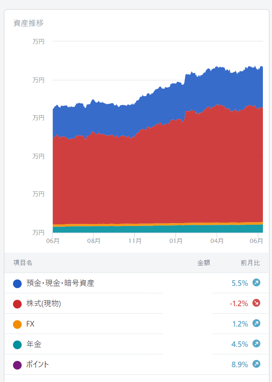Click the 金額 column header

coord(204,263)
